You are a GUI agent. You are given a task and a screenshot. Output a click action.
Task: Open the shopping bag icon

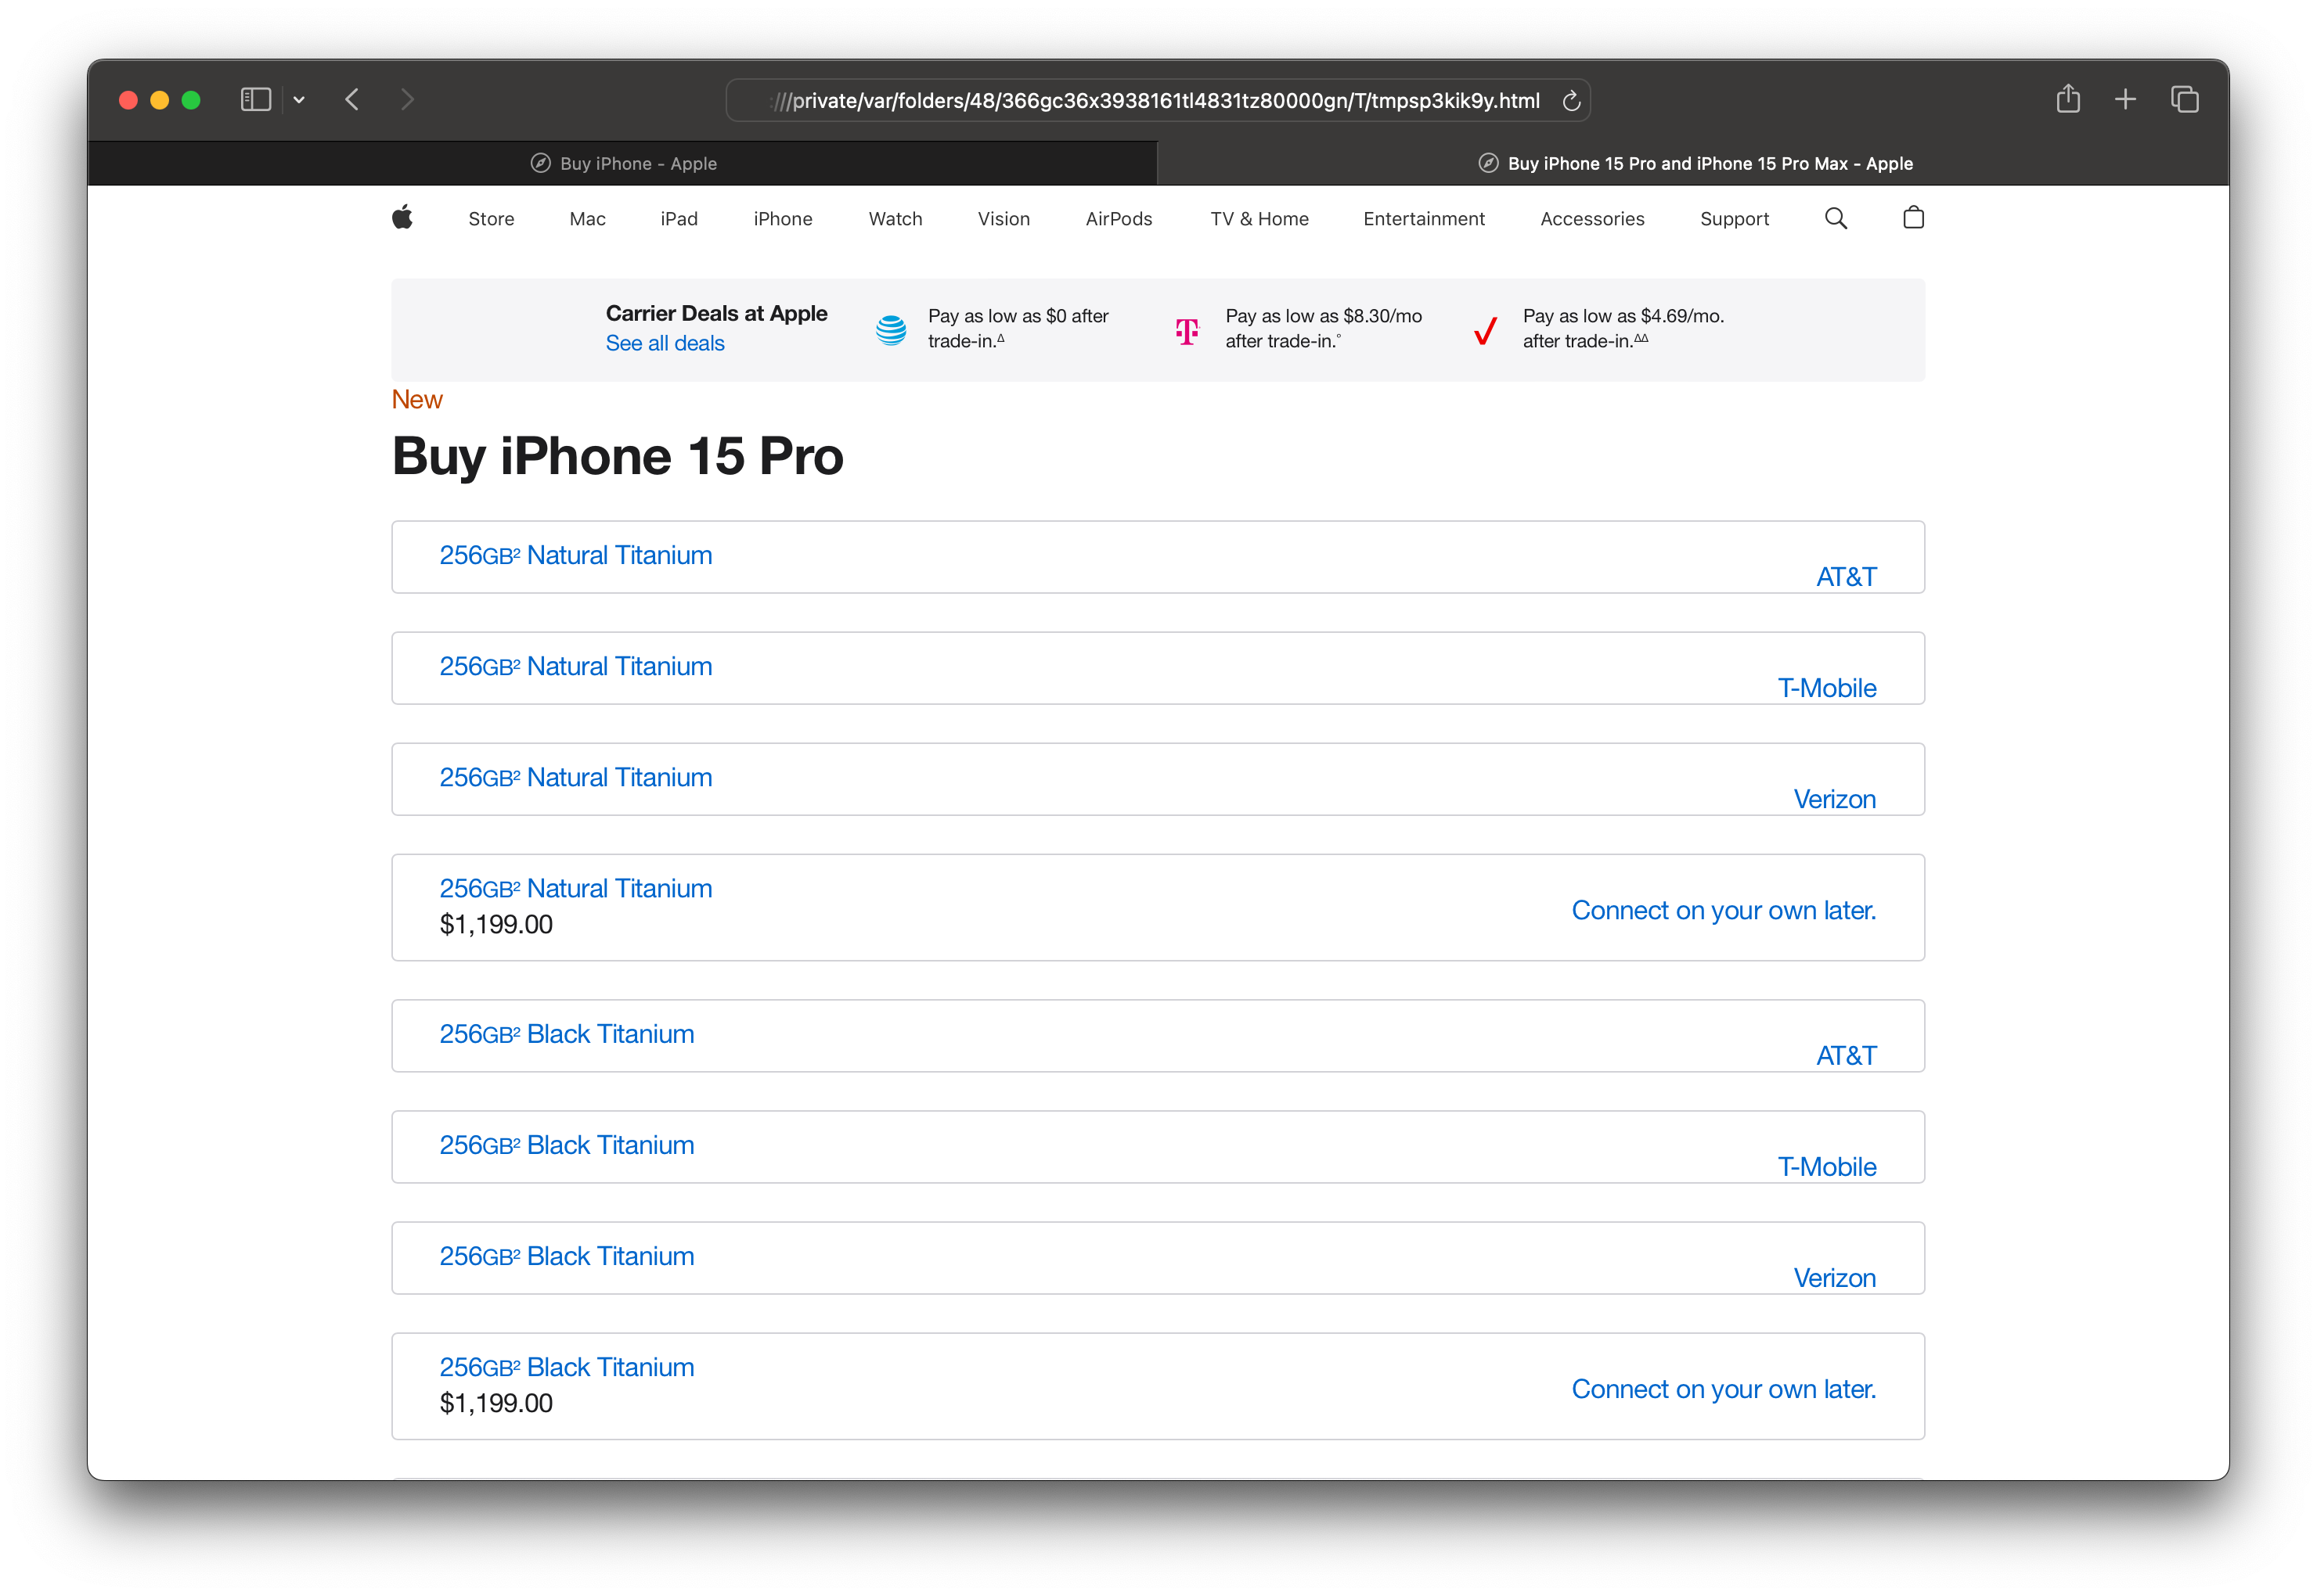click(x=1913, y=218)
